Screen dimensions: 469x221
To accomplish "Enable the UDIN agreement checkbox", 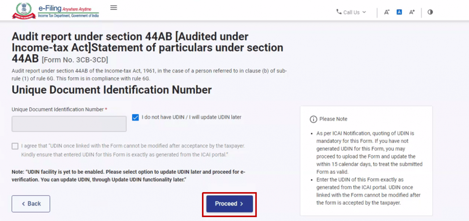I will pyautogui.click(x=15, y=146).
